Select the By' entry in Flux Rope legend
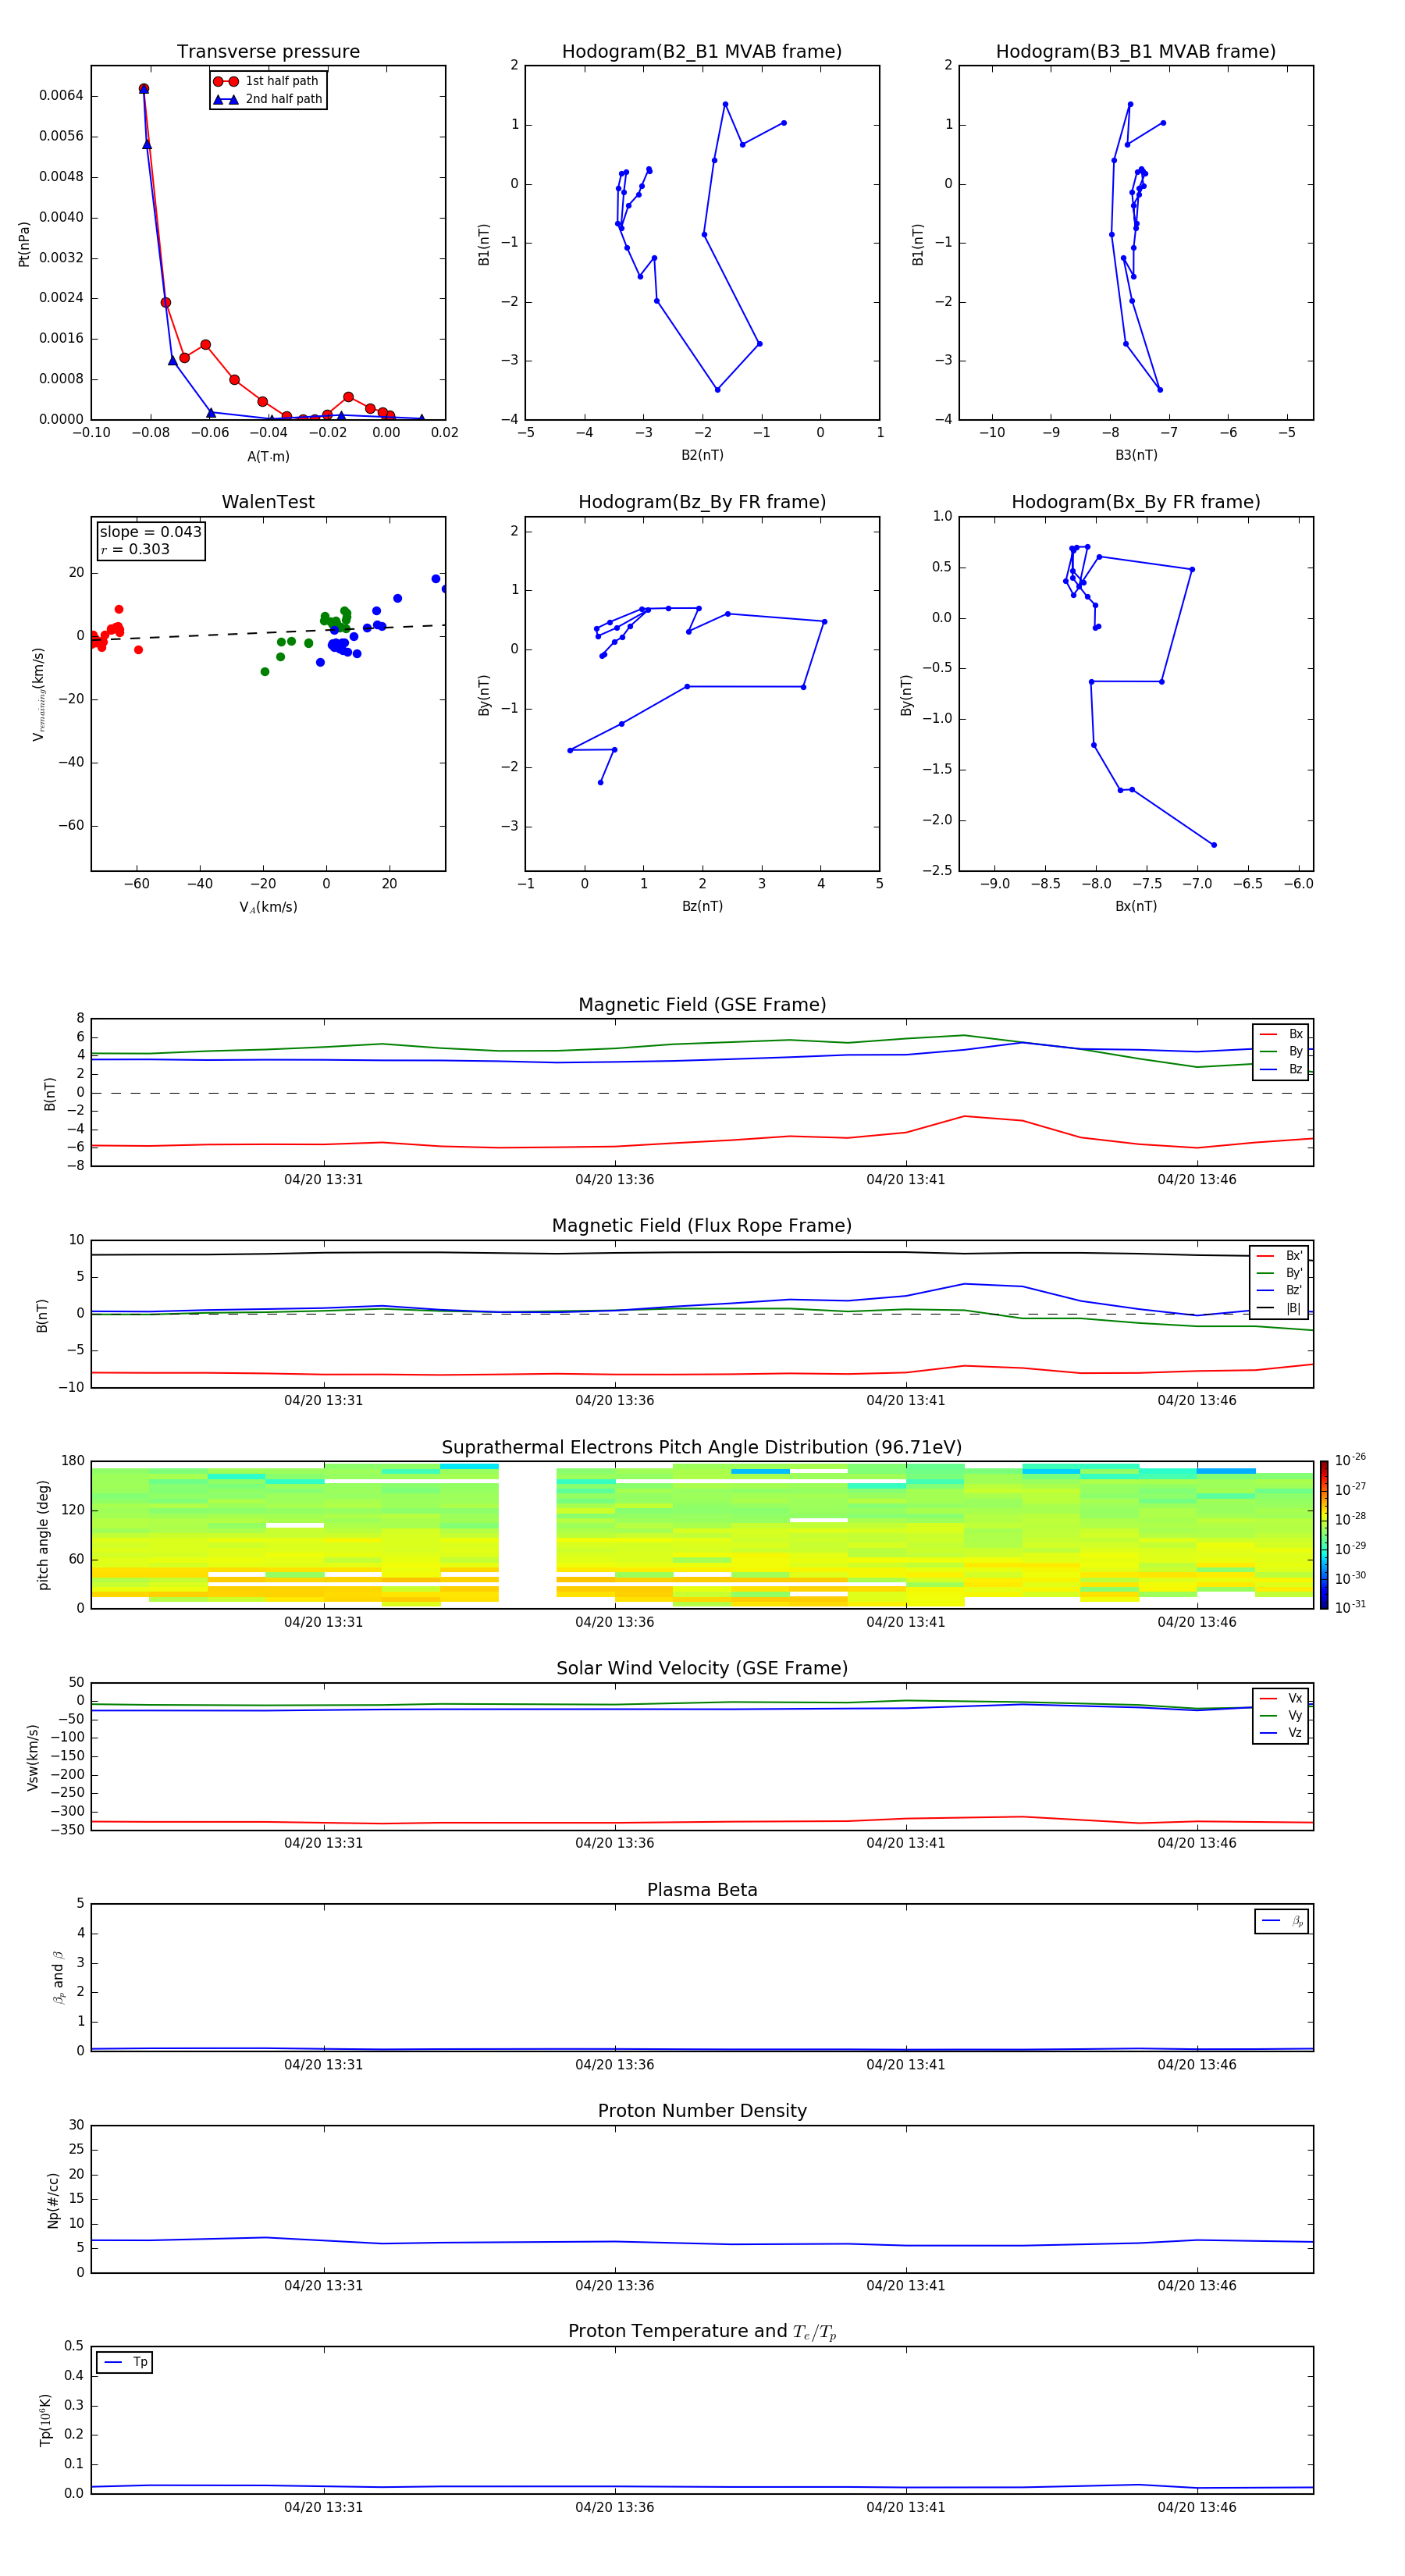 (x=1280, y=1273)
